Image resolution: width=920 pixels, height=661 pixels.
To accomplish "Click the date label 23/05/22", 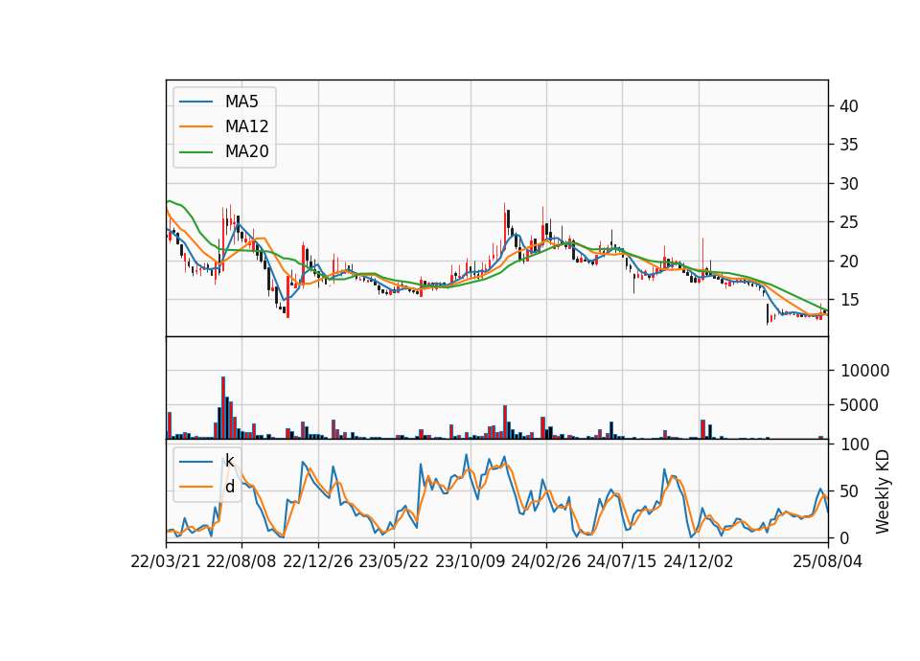I will click(394, 561).
